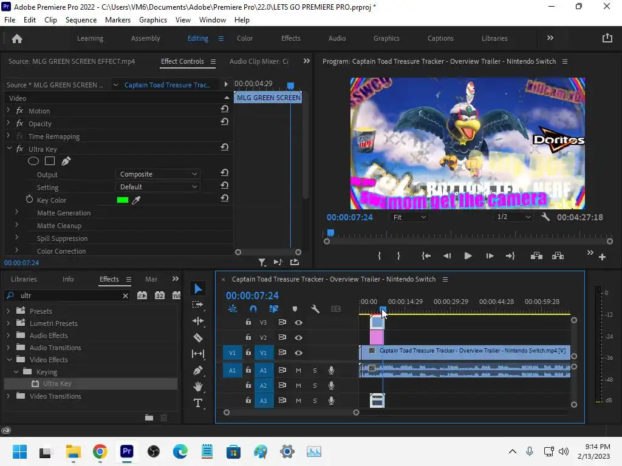Open the Program monitor button editor plus

tap(602, 257)
